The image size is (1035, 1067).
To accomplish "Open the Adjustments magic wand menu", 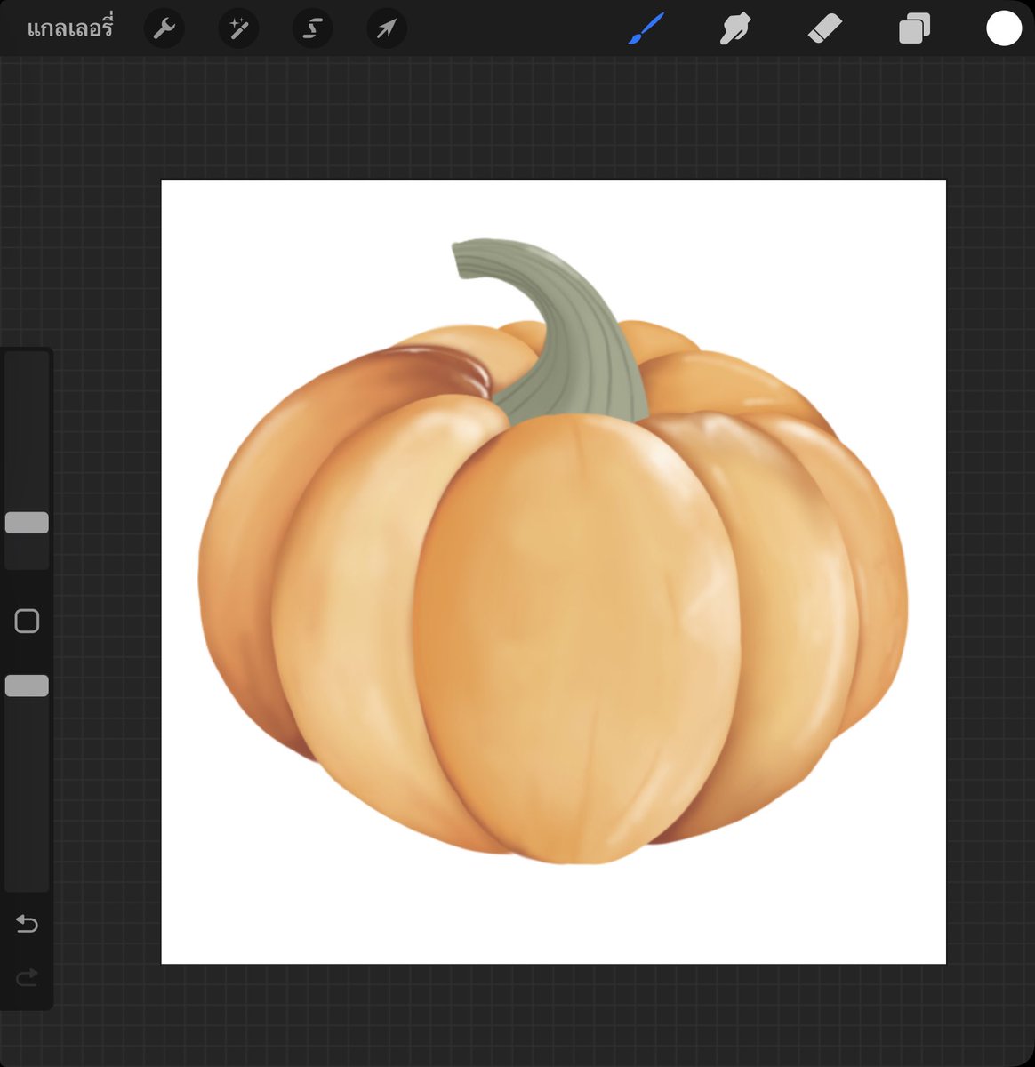I will (238, 29).
